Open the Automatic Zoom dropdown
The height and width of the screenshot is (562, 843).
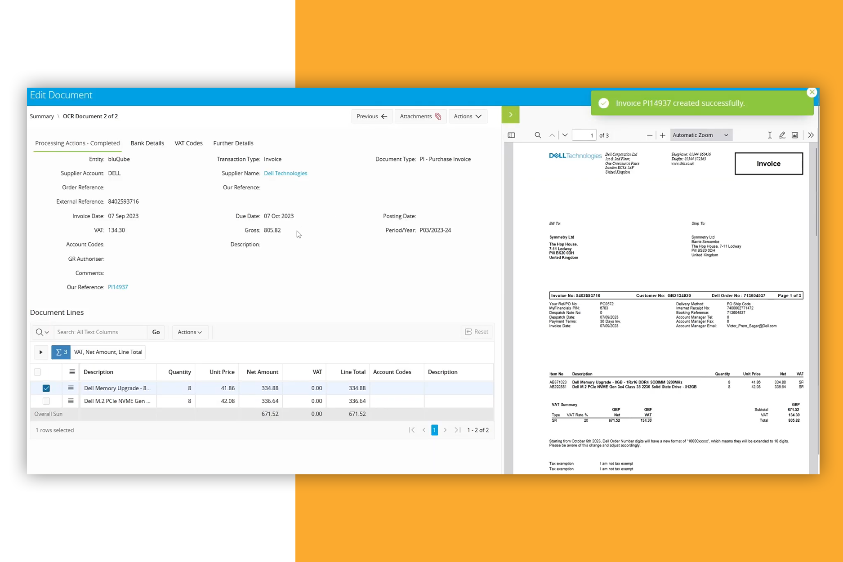point(700,135)
